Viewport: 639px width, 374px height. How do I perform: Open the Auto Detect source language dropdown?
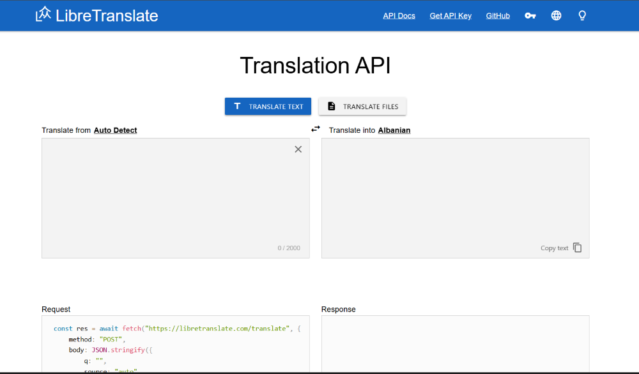pyautogui.click(x=115, y=130)
